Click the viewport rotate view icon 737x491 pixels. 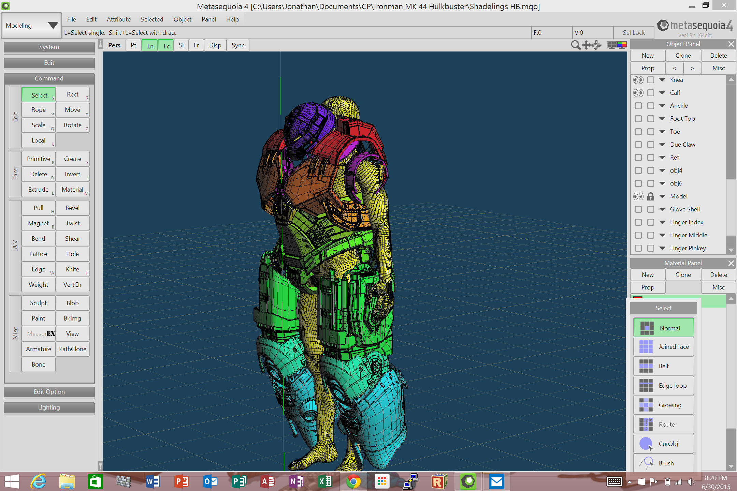[x=597, y=45]
